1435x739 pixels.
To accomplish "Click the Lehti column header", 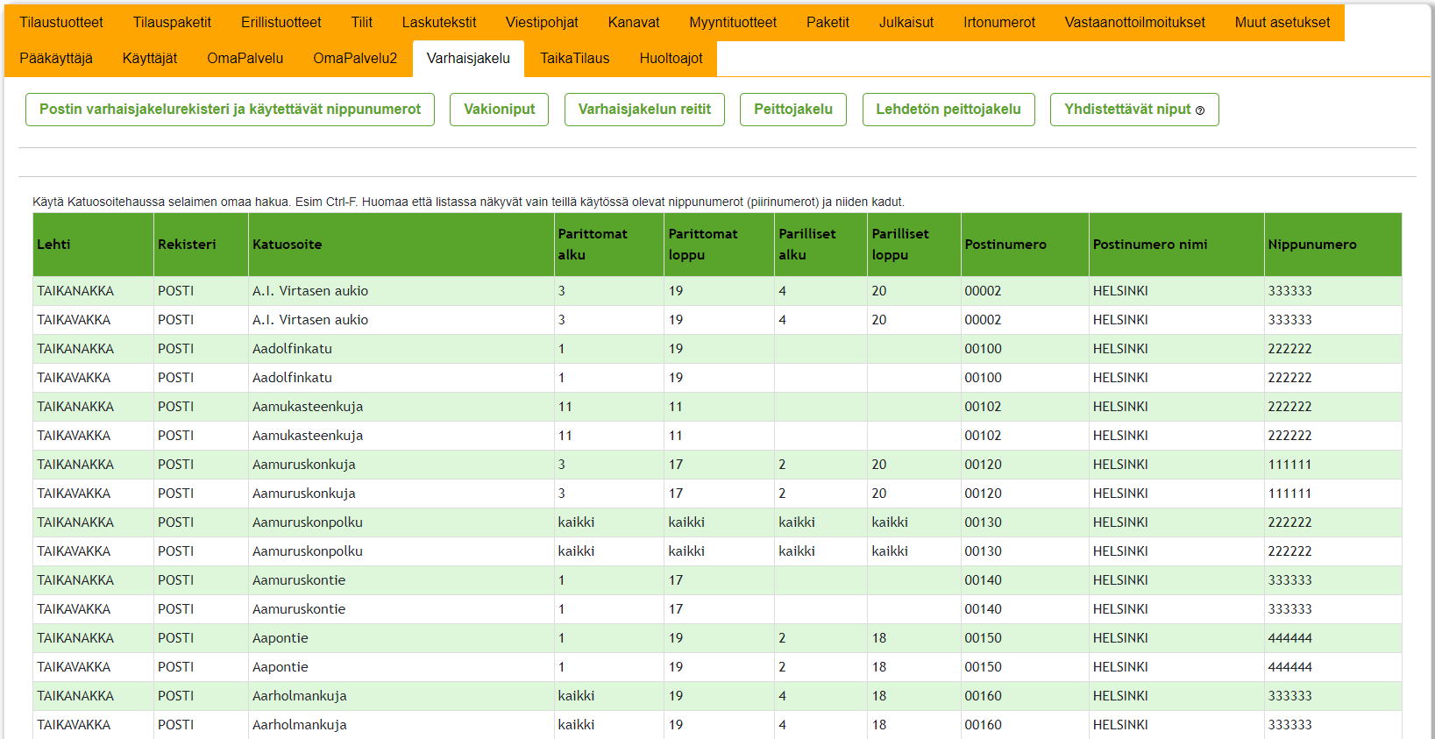I will pyautogui.click(x=94, y=245).
